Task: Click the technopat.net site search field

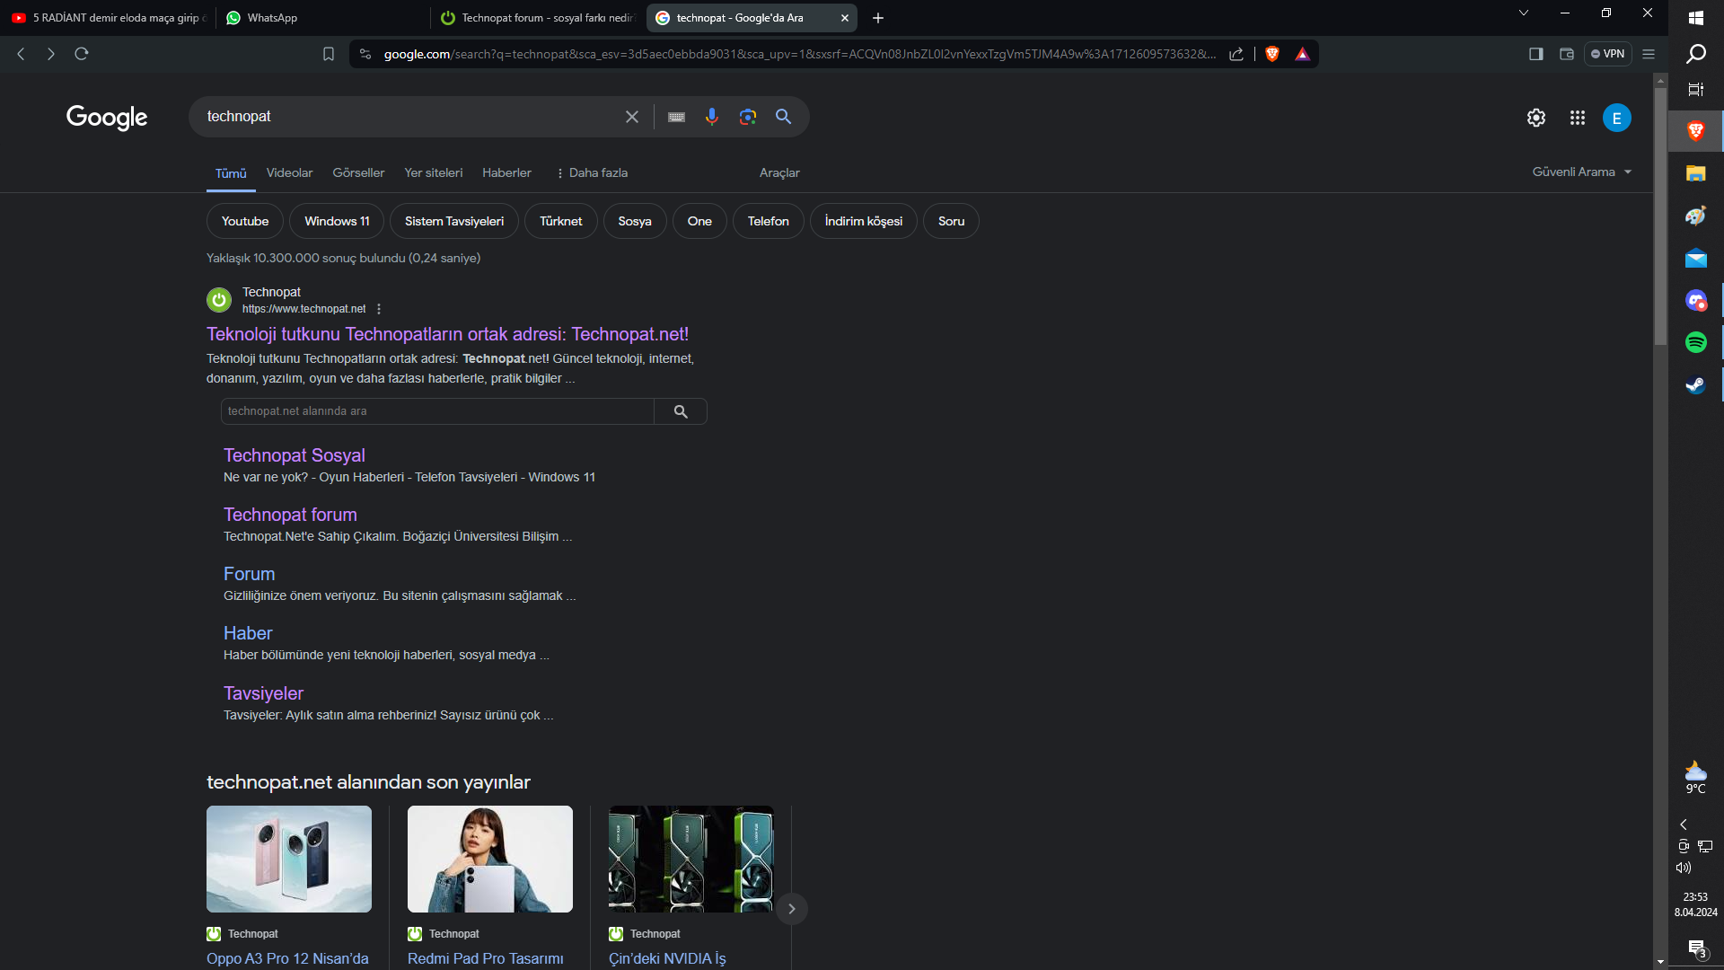Action: coord(437,411)
